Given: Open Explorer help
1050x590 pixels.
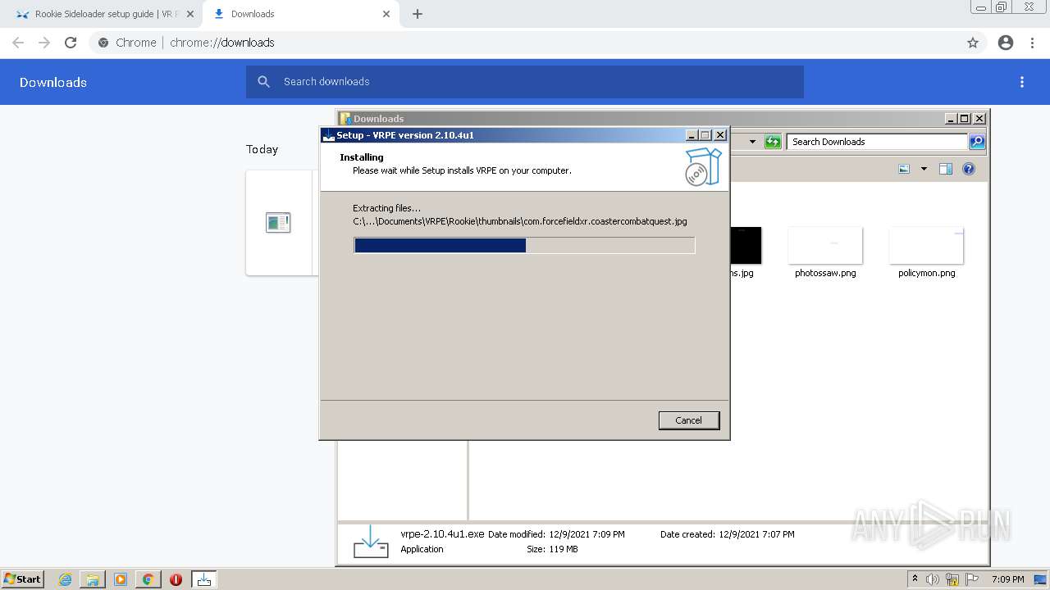Looking at the screenshot, I should tap(969, 169).
